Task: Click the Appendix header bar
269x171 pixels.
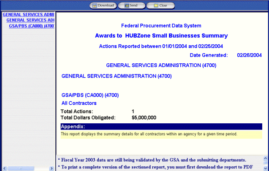Action: [161, 127]
